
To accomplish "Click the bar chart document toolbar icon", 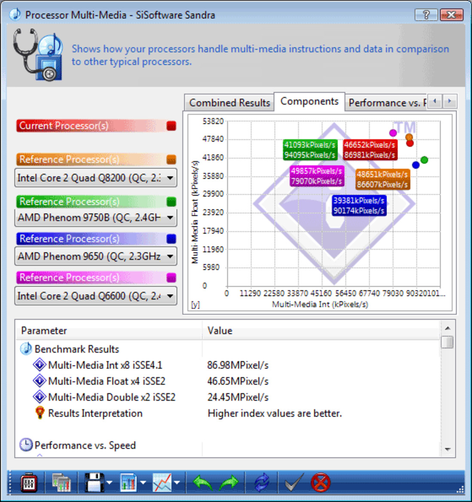I will [x=128, y=482].
